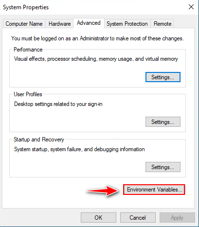199x227 pixels.
Task: Switch to the Computer Name tab
Action: point(24,24)
